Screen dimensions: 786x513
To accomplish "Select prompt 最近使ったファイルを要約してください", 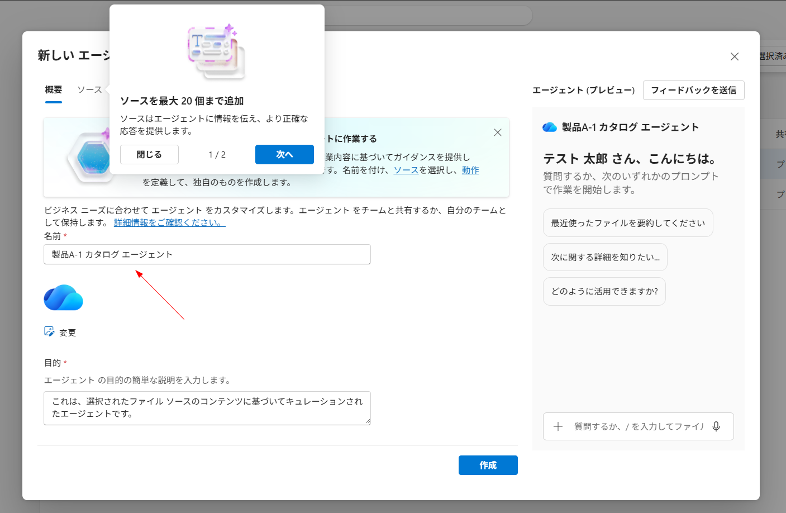I will tap(627, 223).
